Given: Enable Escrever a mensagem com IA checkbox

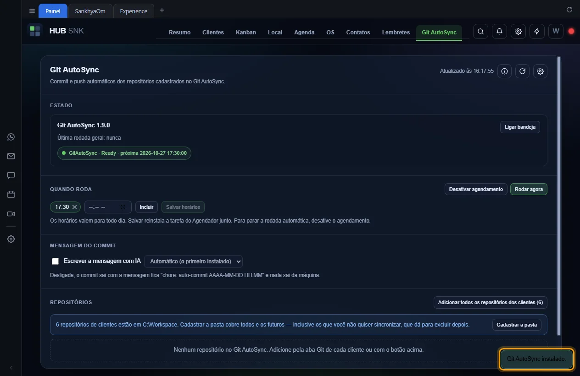Looking at the screenshot, I should 56,261.
